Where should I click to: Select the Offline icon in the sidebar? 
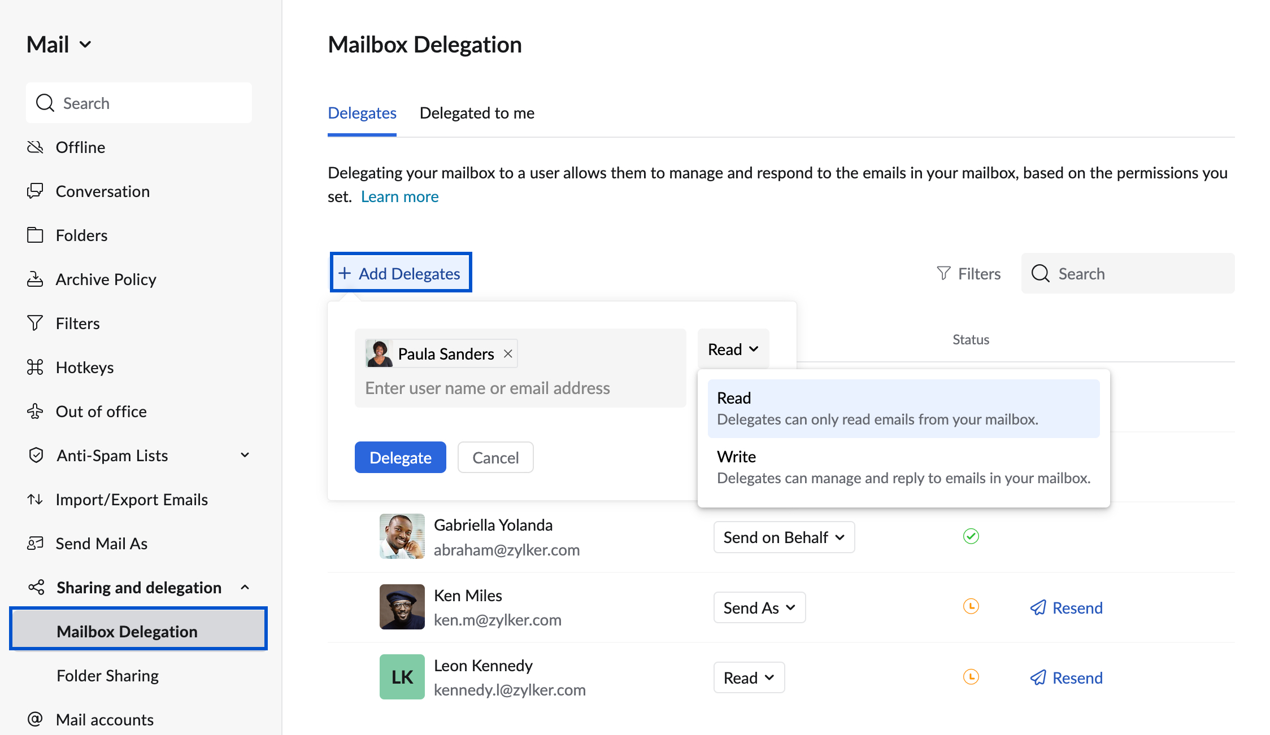point(36,147)
